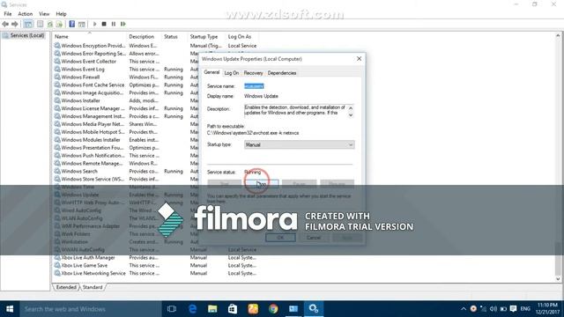Click the gear icon beside Xbox Live Auth Manager
The image size is (564, 317).
click(x=56, y=257)
